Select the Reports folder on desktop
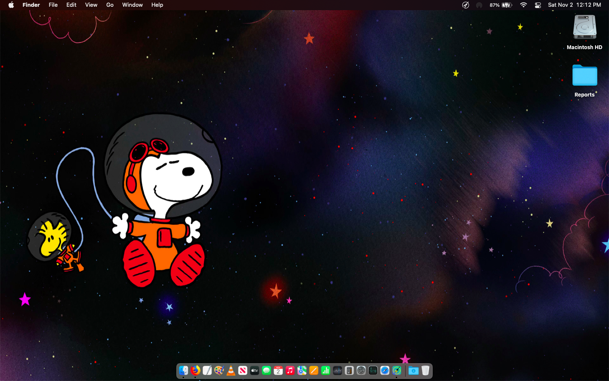This screenshot has width=609, height=381. pos(584,76)
